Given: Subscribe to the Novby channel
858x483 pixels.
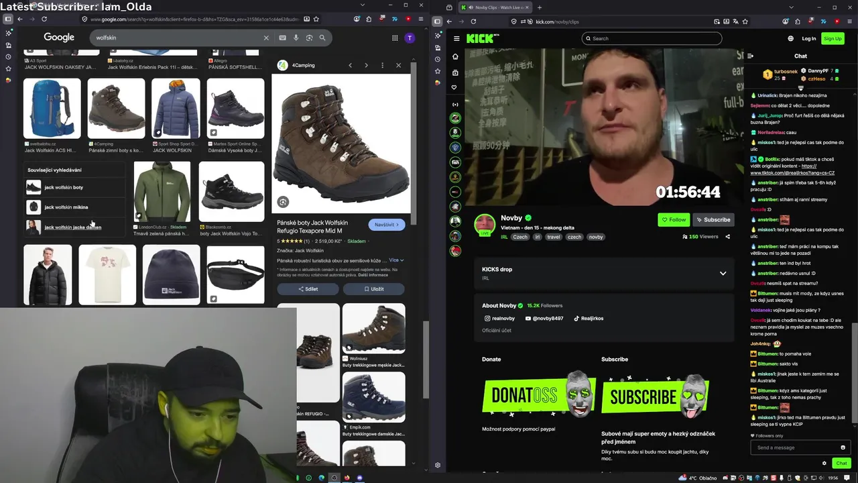Looking at the screenshot, I should point(713,219).
